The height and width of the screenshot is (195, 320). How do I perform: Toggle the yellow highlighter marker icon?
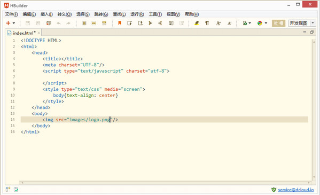(x=197, y=23)
